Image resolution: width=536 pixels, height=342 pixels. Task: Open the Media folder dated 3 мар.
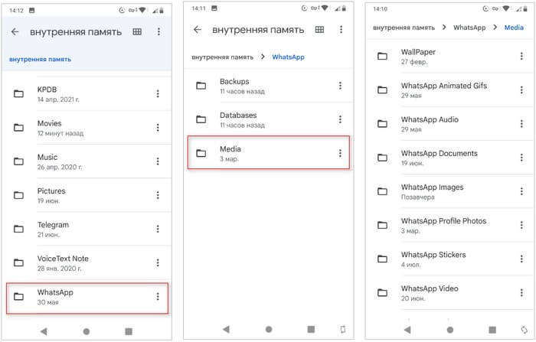(269, 152)
